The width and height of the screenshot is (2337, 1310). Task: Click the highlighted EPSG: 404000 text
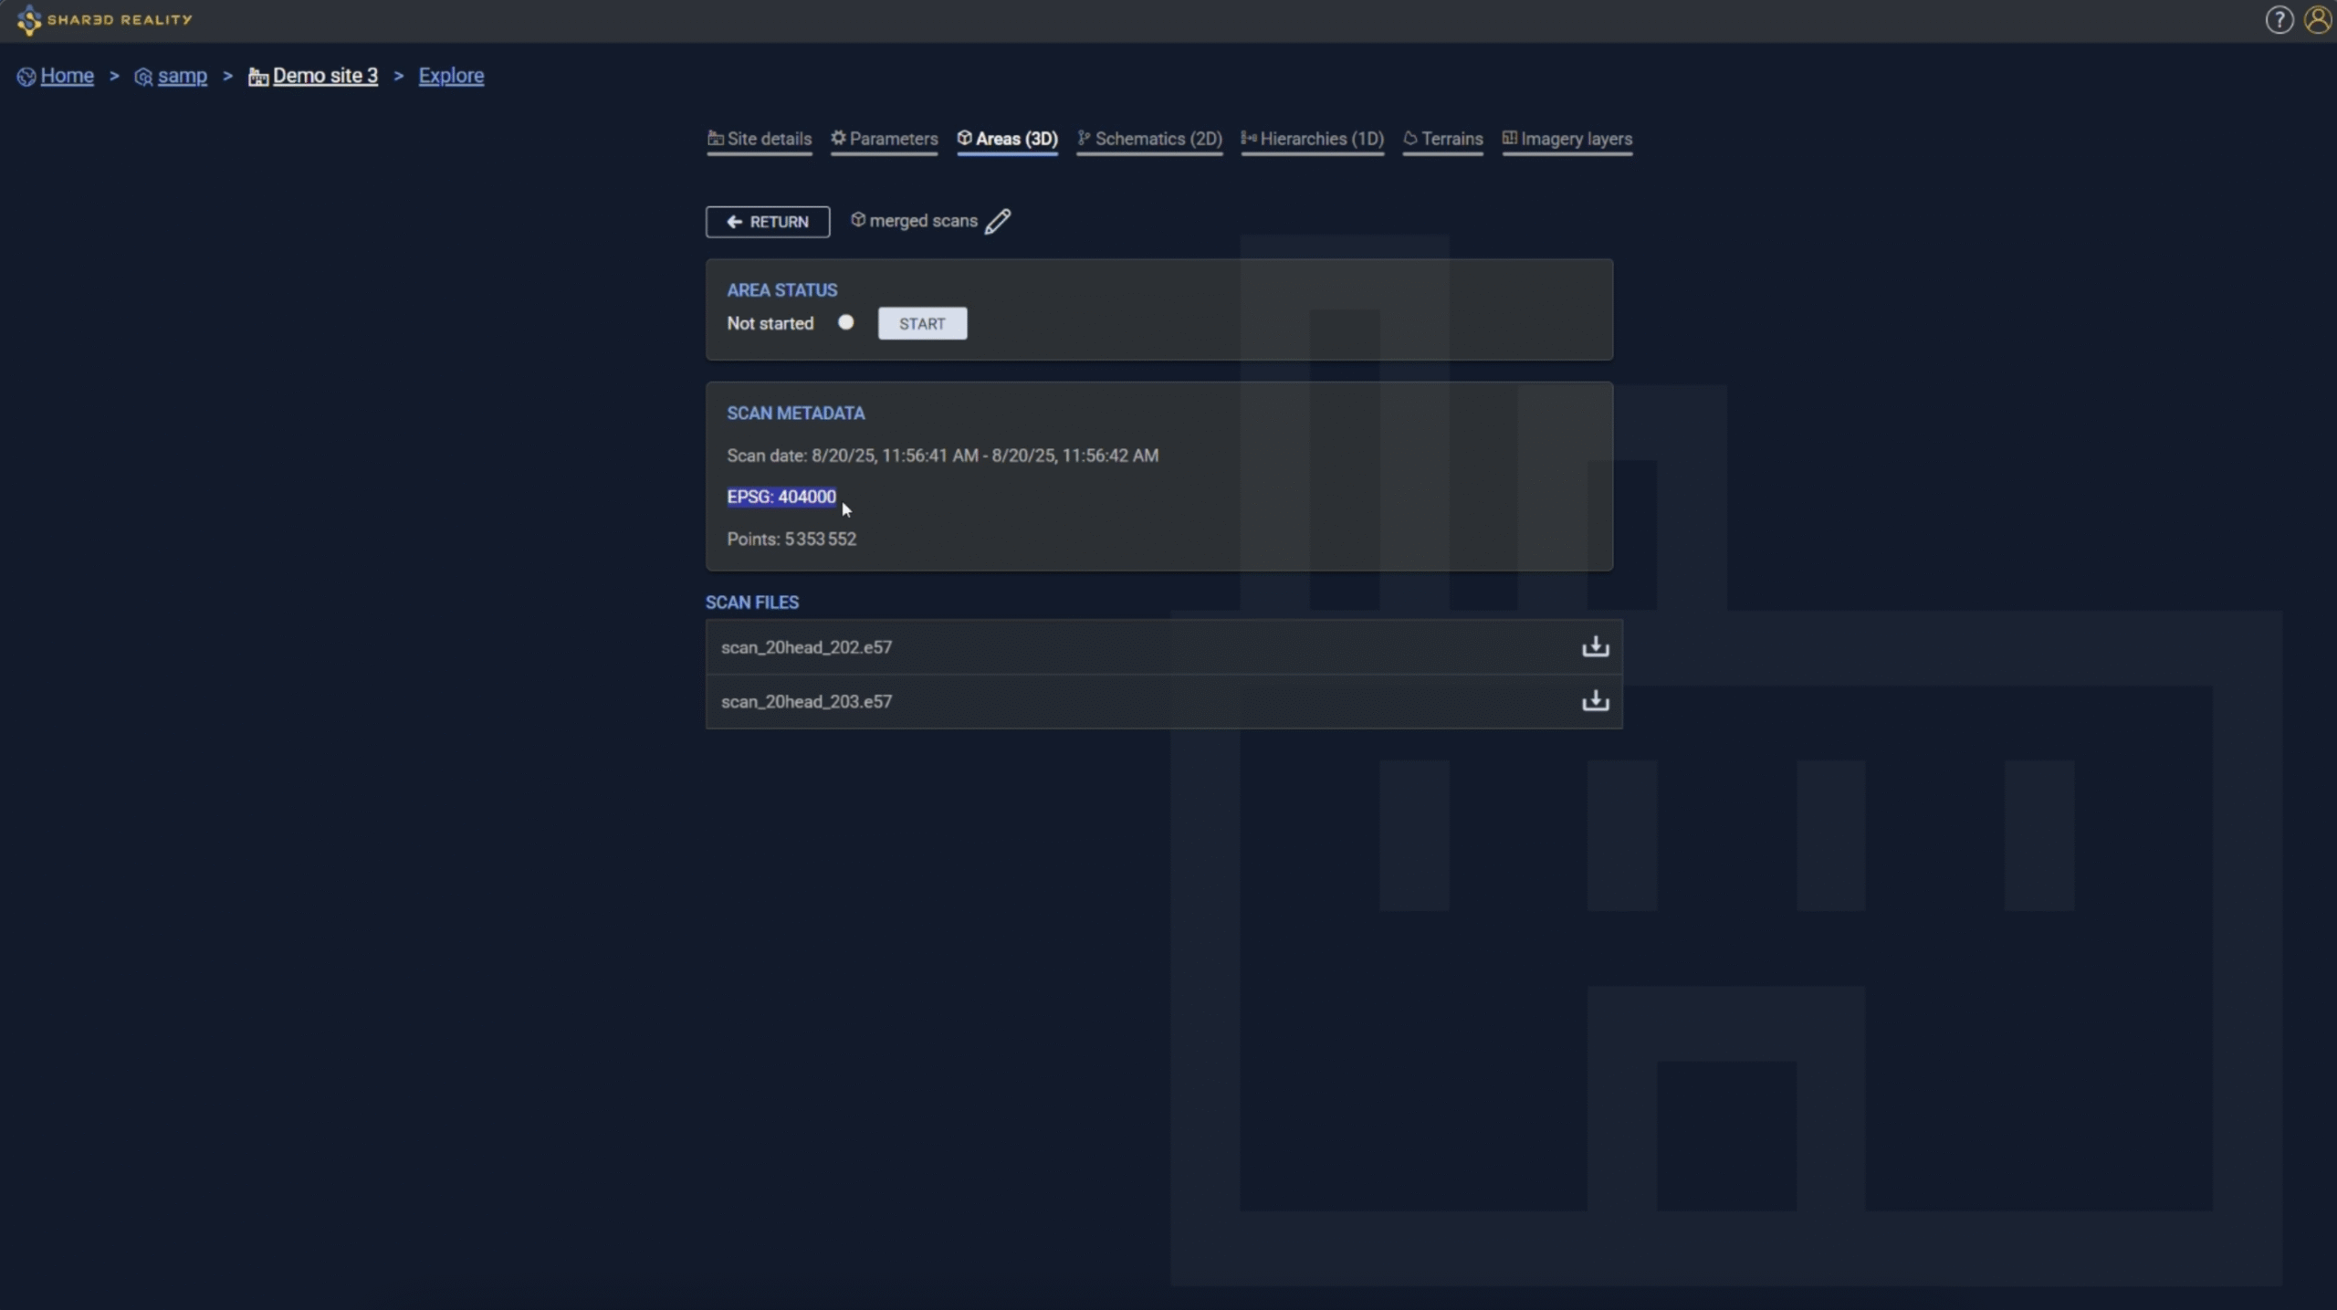(781, 497)
